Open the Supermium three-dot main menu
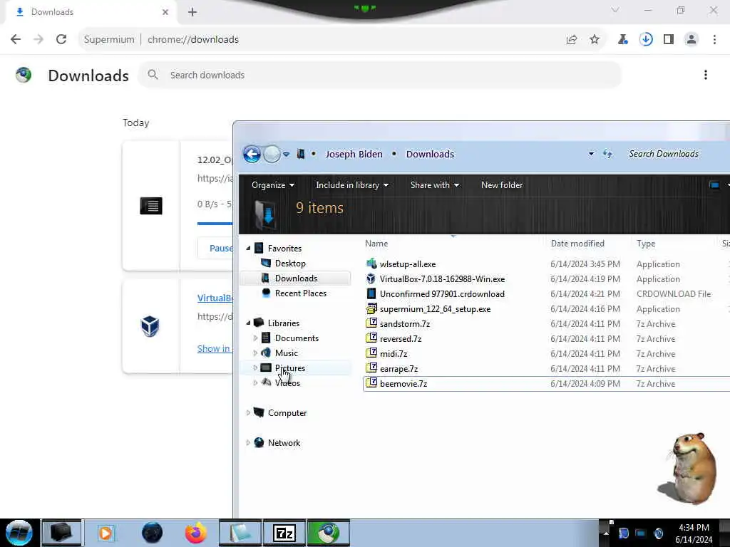 tap(714, 40)
